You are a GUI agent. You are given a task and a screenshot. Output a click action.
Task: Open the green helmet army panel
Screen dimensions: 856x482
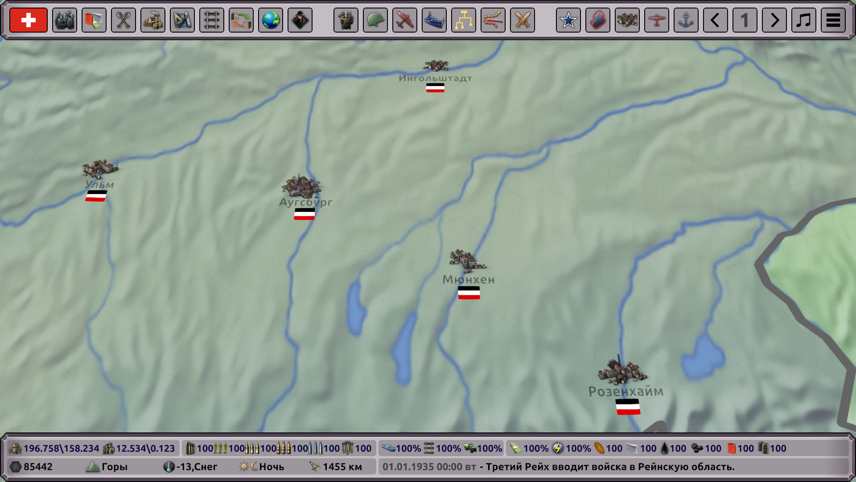(x=375, y=20)
